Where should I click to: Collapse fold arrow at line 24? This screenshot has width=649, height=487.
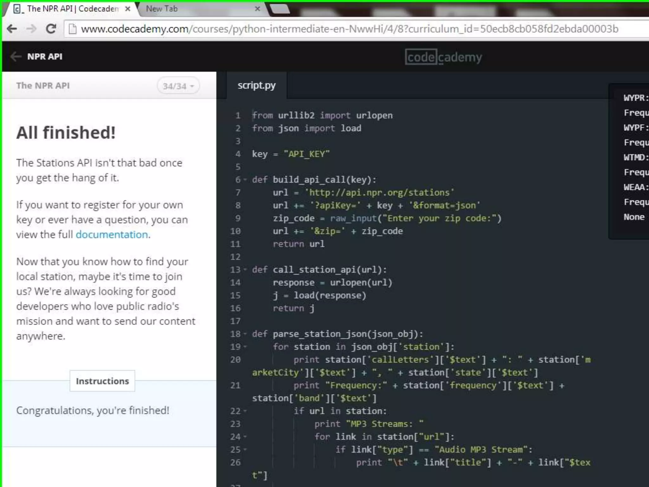(245, 437)
